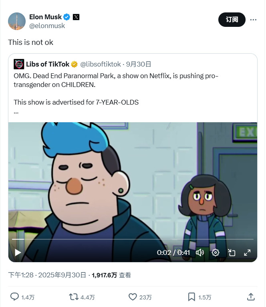Like the tweet with the heart icon

tap(133, 297)
